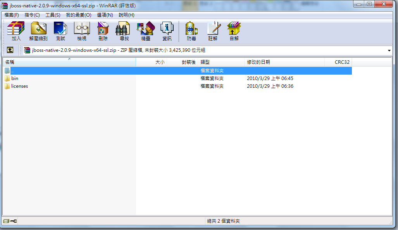Viewport: 398px width, 230px height.
Task: Open the 說明(H) menu
Action: tap(126, 15)
